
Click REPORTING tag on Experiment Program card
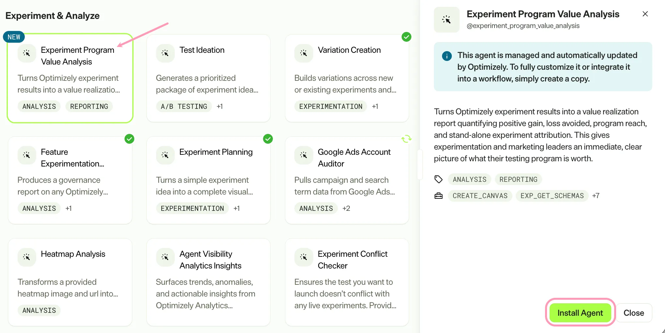pos(89,107)
